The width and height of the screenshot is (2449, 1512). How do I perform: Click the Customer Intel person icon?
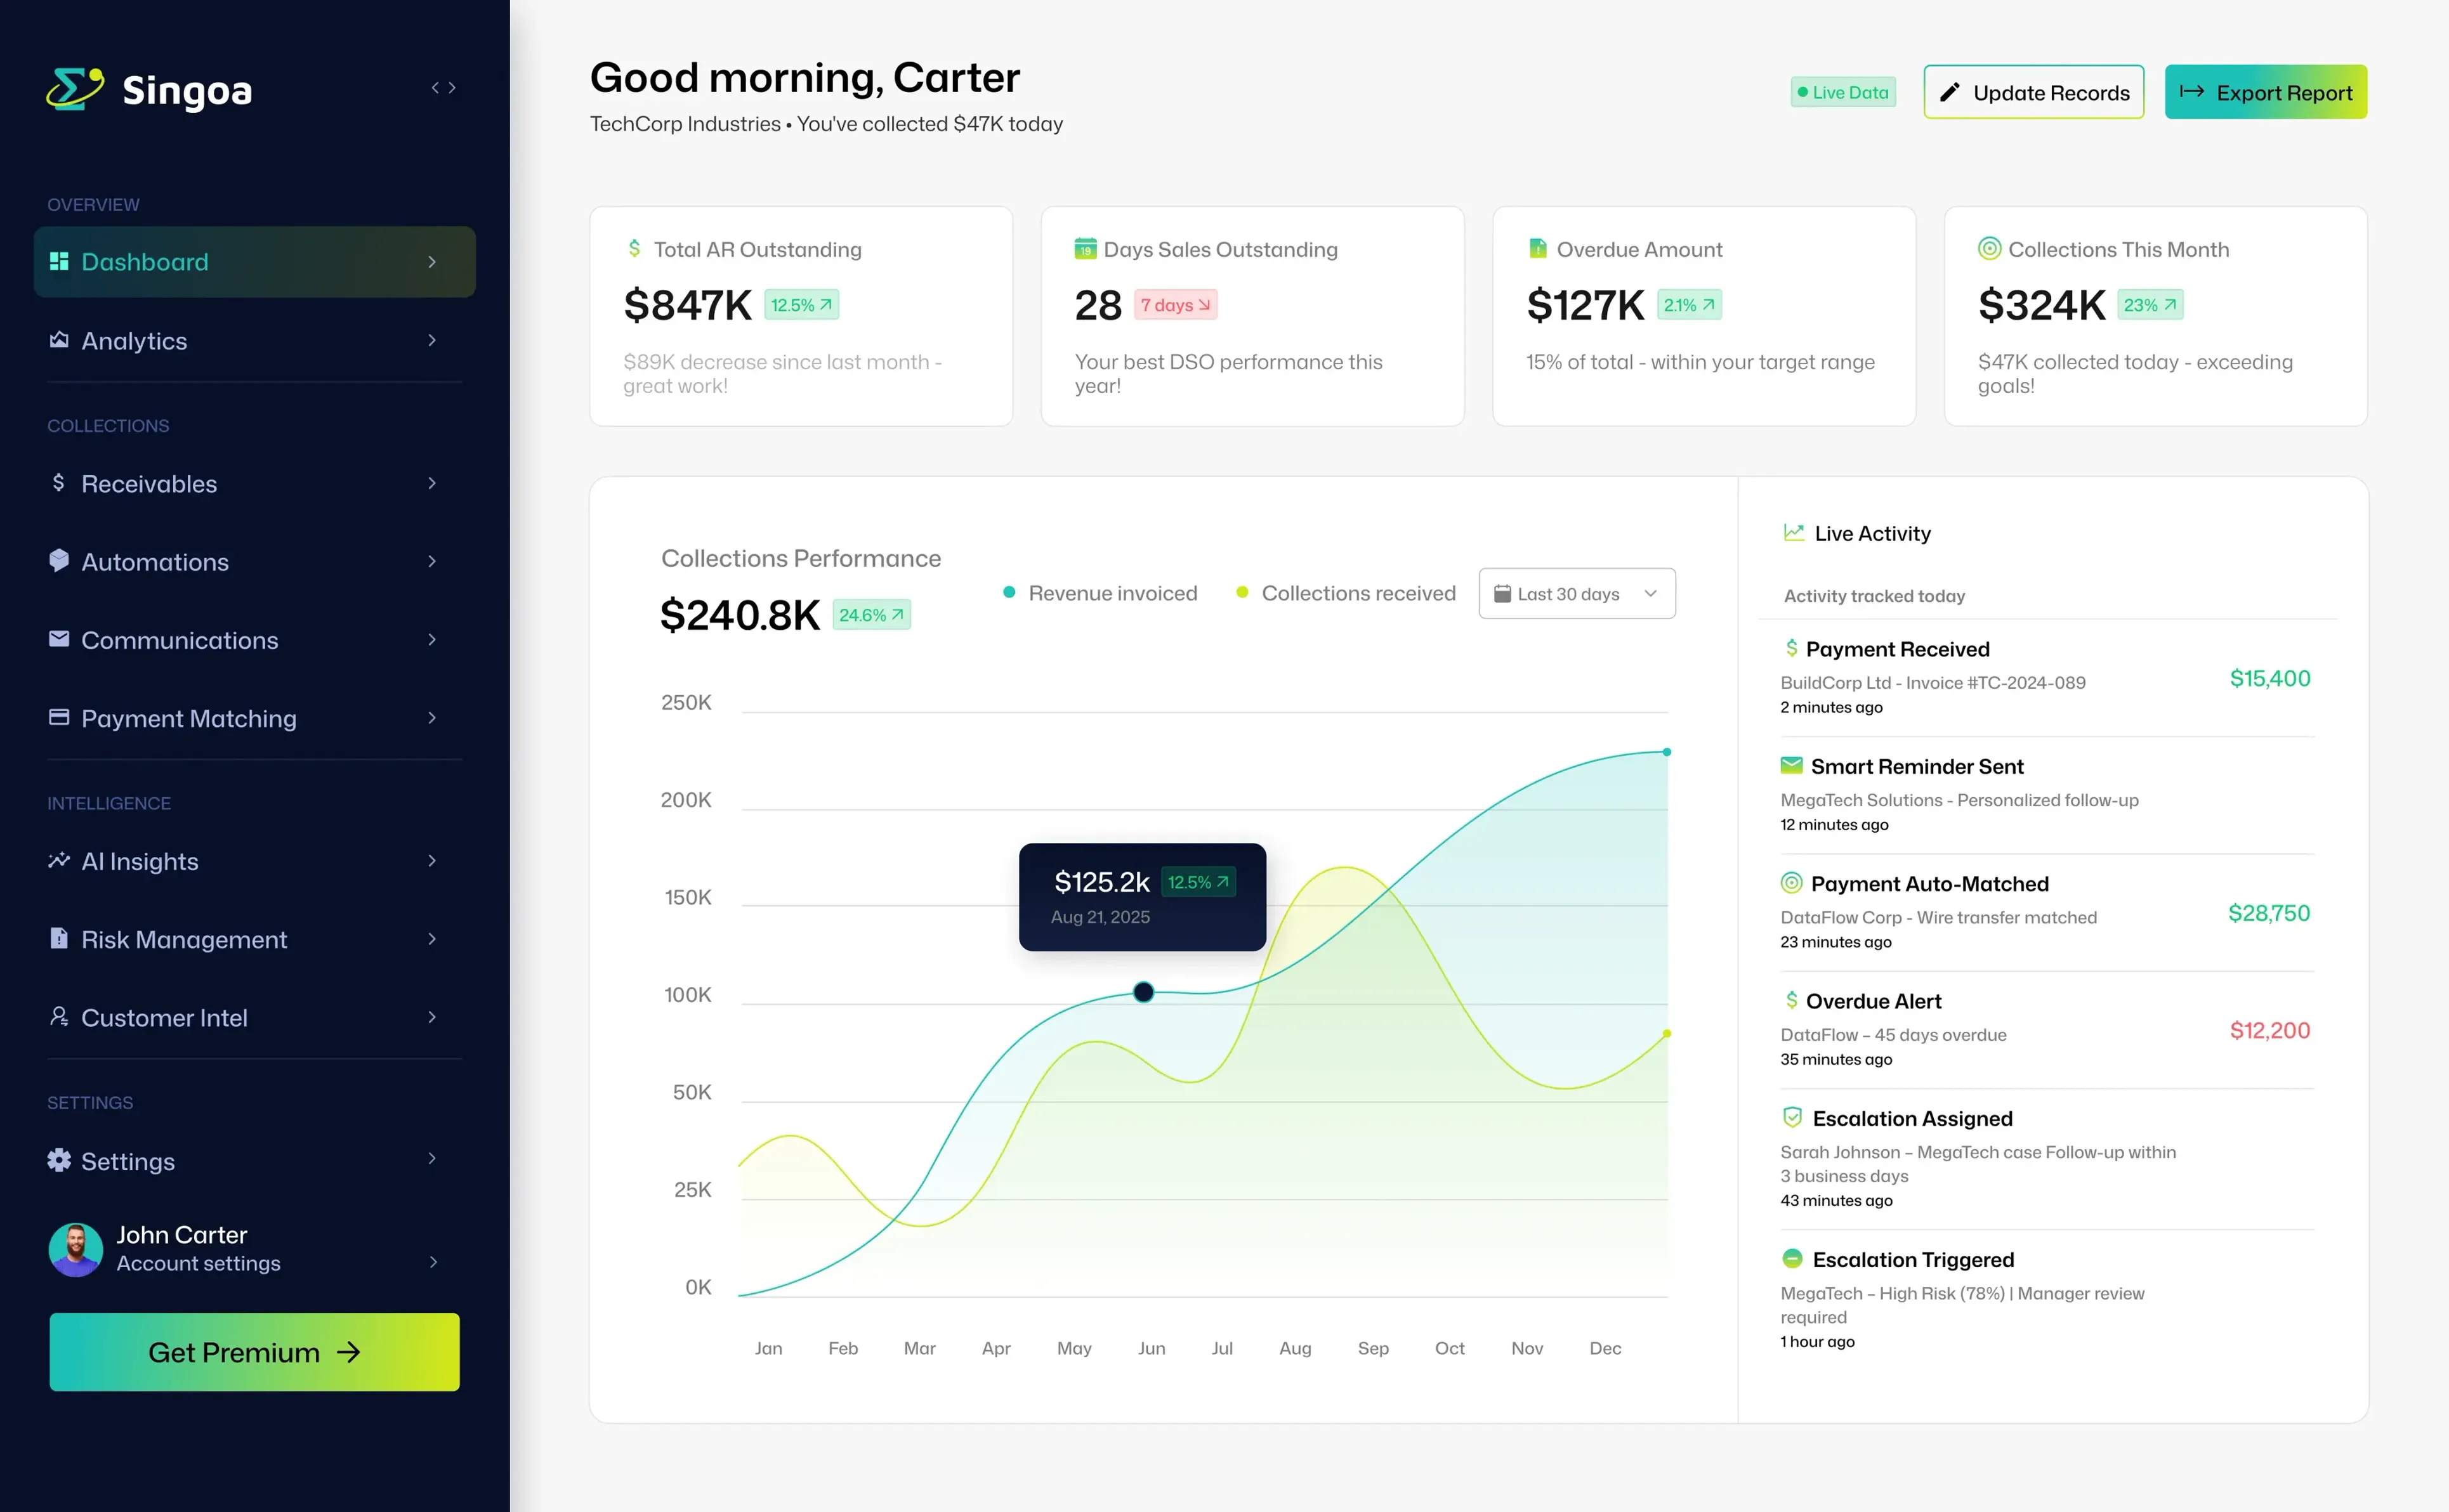pos(59,1016)
